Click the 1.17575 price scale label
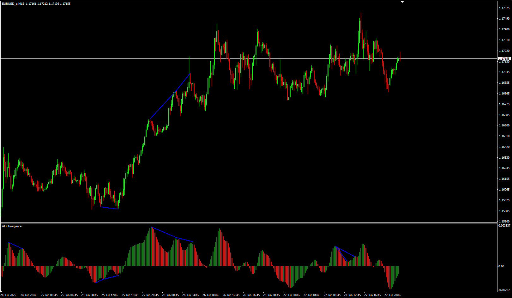The width and height of the screenshot is (512, 298). [x=504, y=8]
